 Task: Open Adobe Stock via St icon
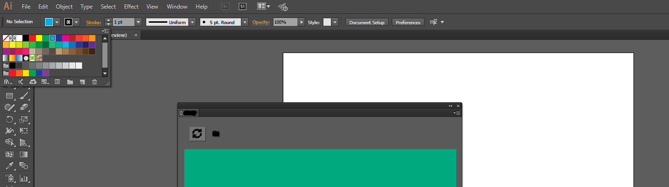(243, 7)
